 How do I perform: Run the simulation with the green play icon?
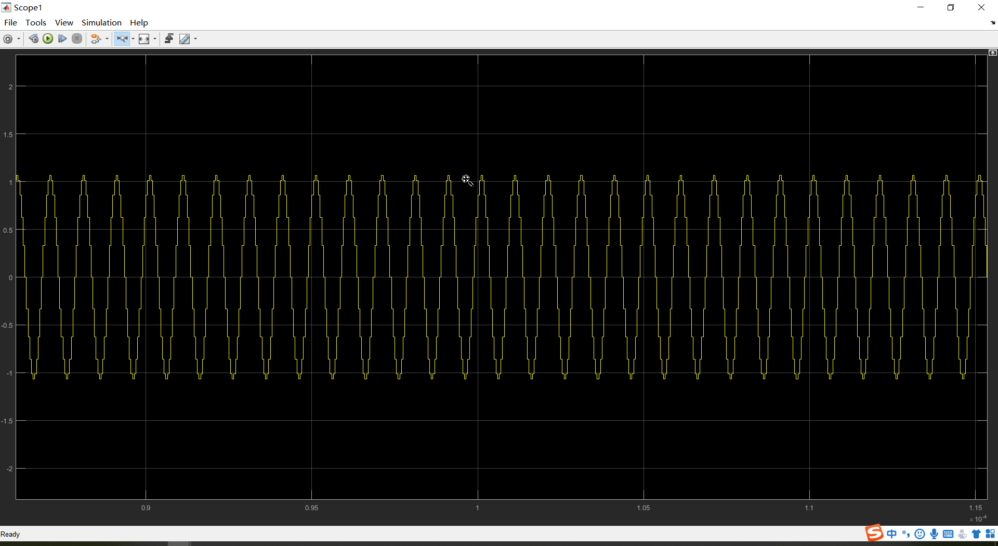(48, 38)
